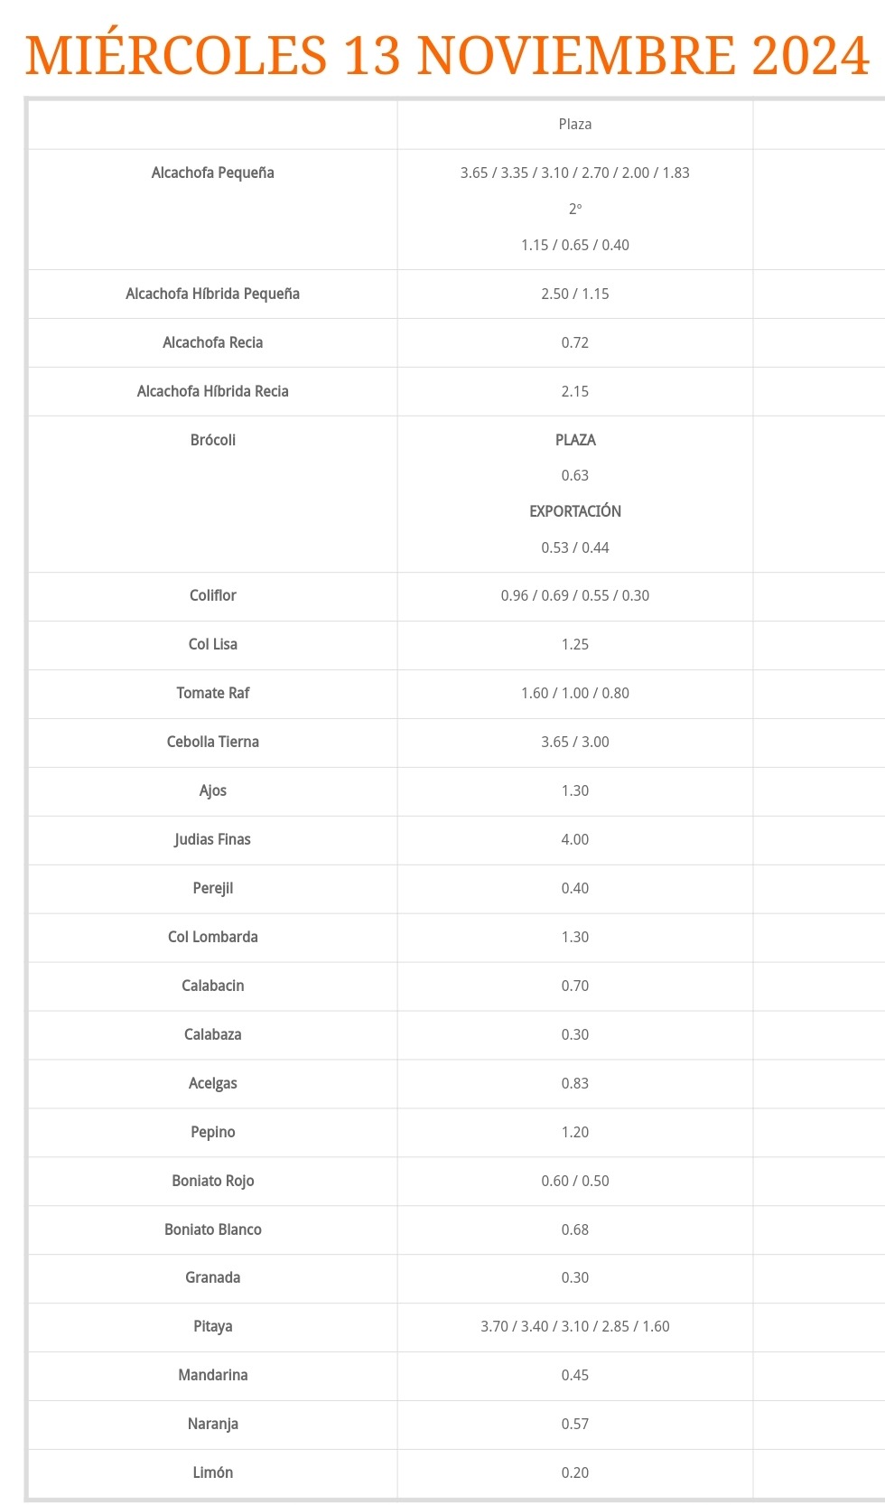The image size is (885, 1505).
Task: Select the Cebolla Tierna row label
Action: click(x=213, y=742)
